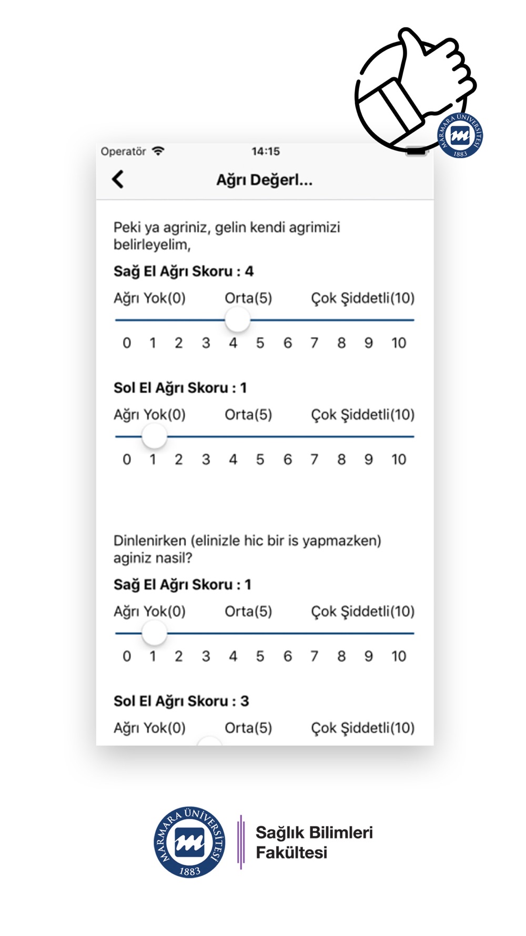
Task: Tap Çok Şiddetli(10) above the first Sol El slider
Action: coord(363,415)
